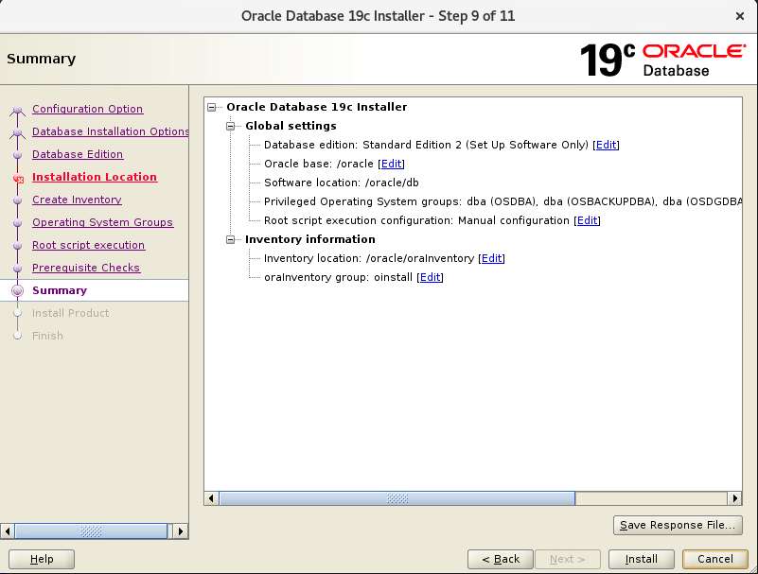The image size is (758, 574).
Task: Click the sidebar horizontal scrollbar thumb
Action: tap(91, 531)
